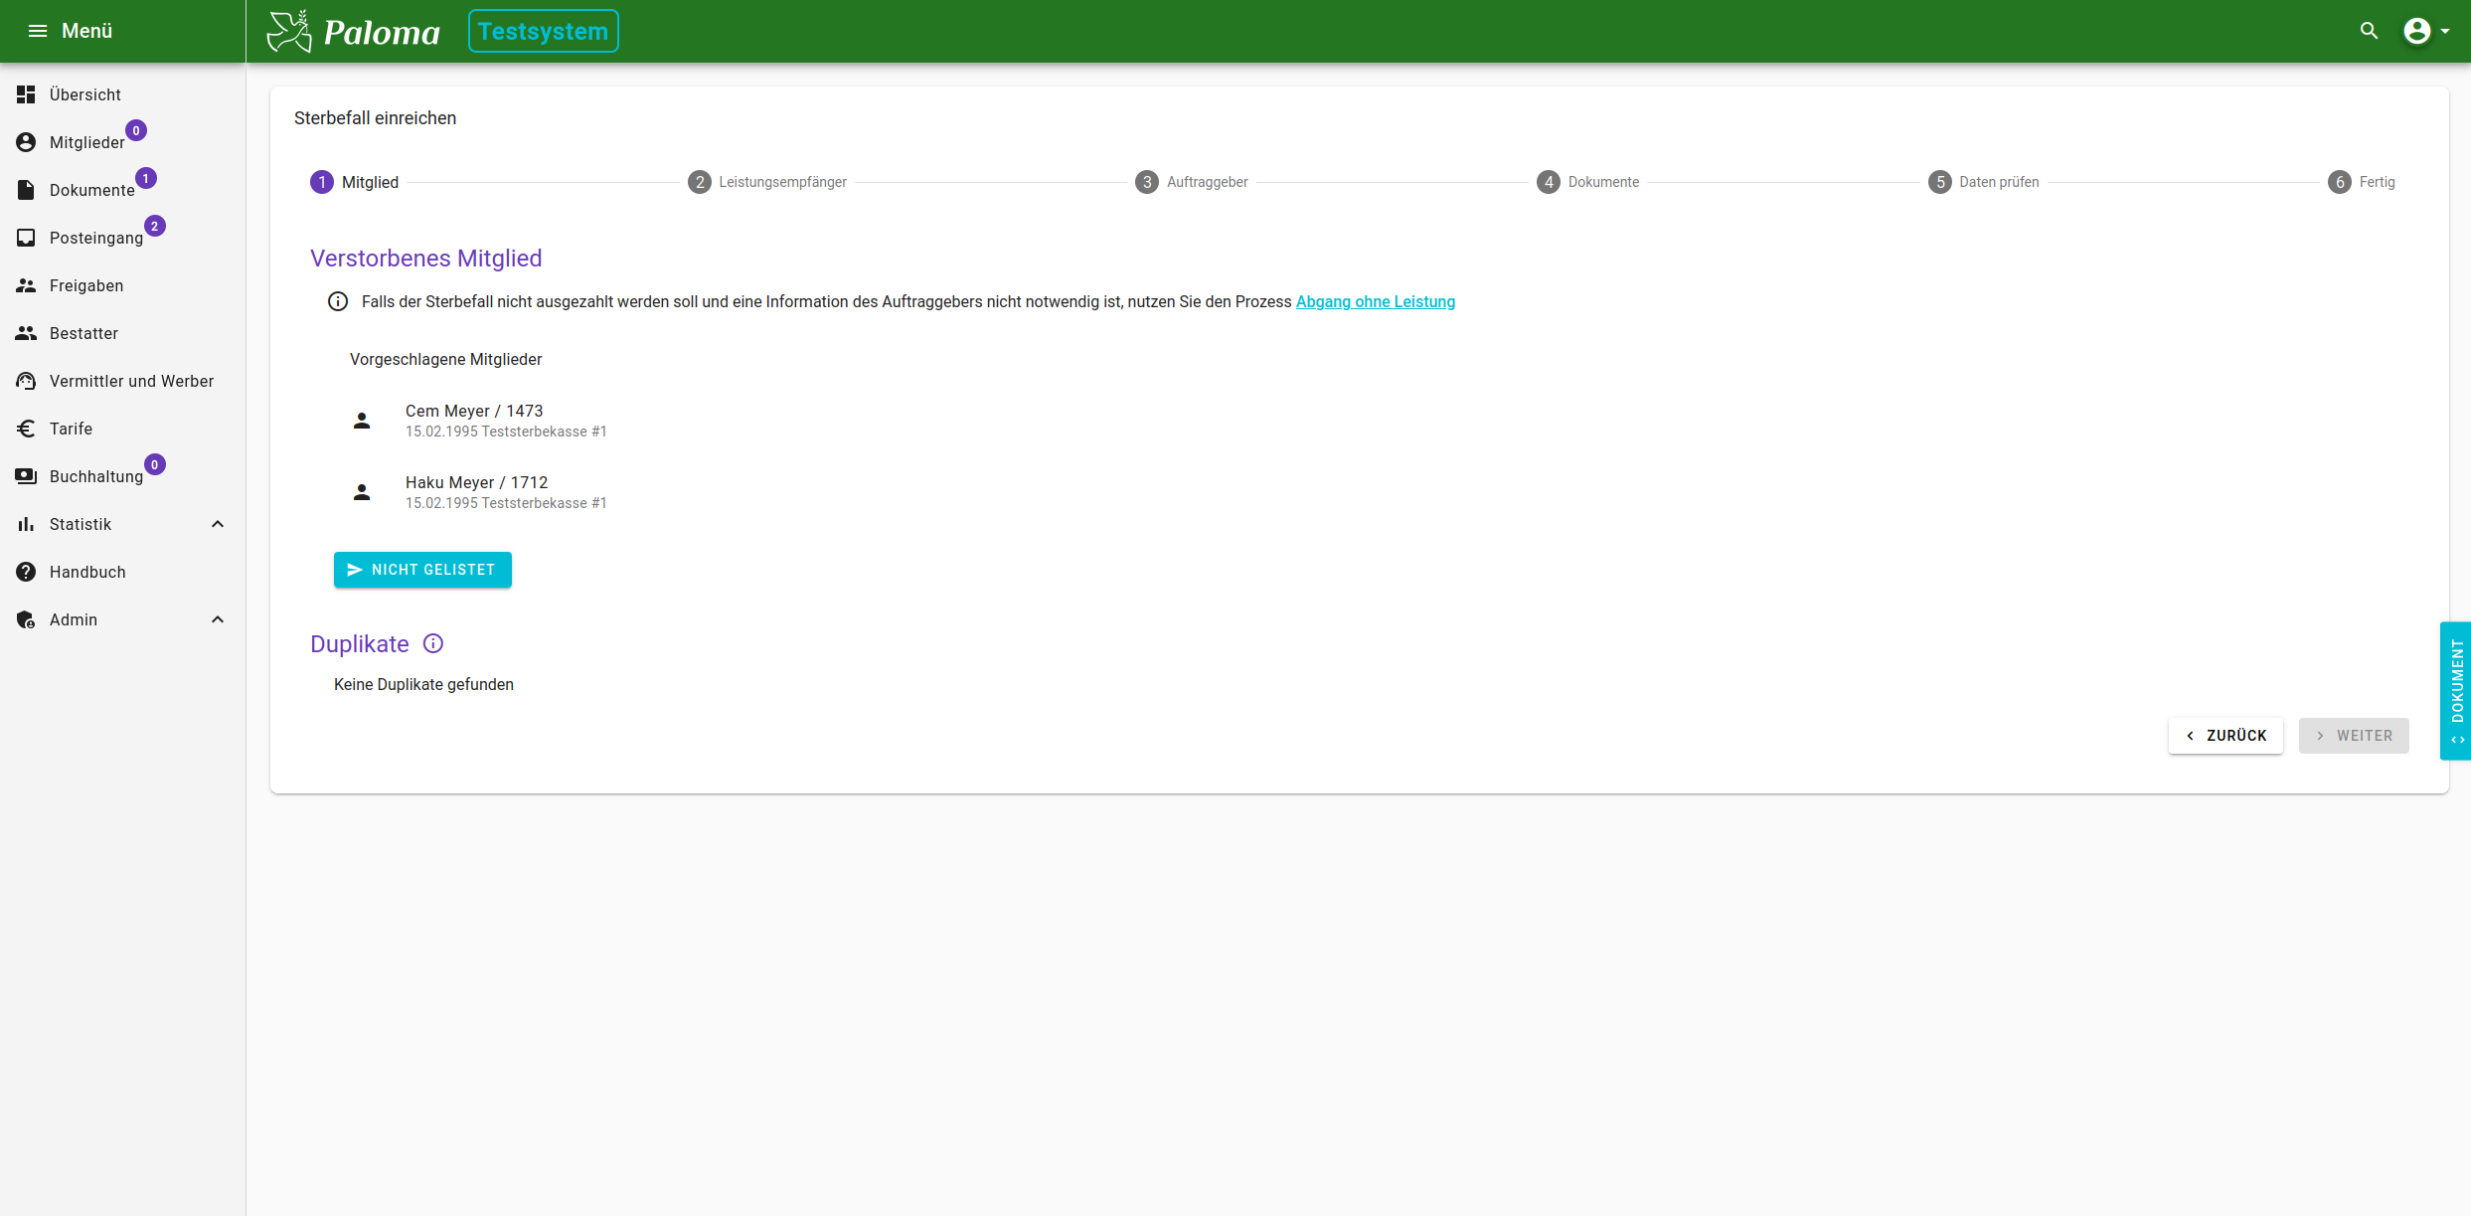Screen dimensions: 2471x1216
Task: Click the Posteingang badge showing 2
Action: point(155,226)
